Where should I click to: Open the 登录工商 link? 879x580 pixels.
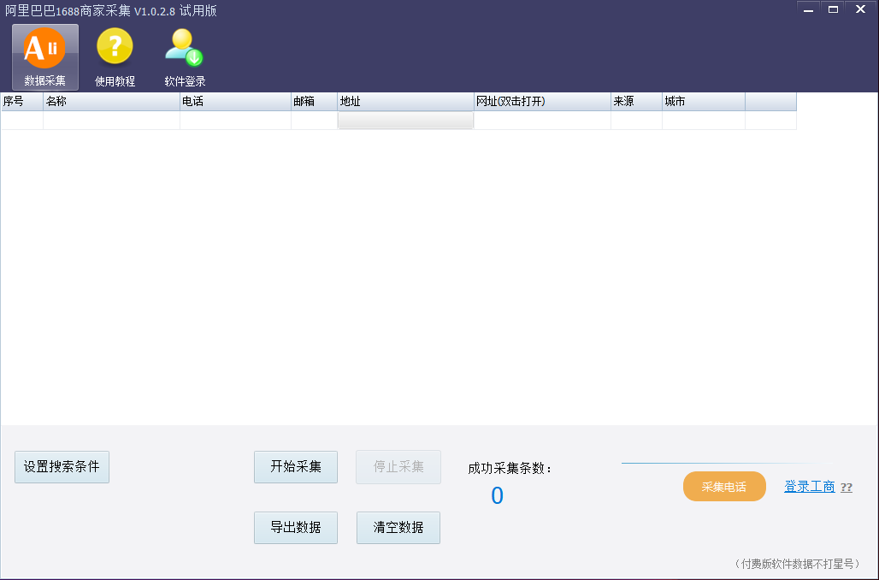[x=810, y=486]
